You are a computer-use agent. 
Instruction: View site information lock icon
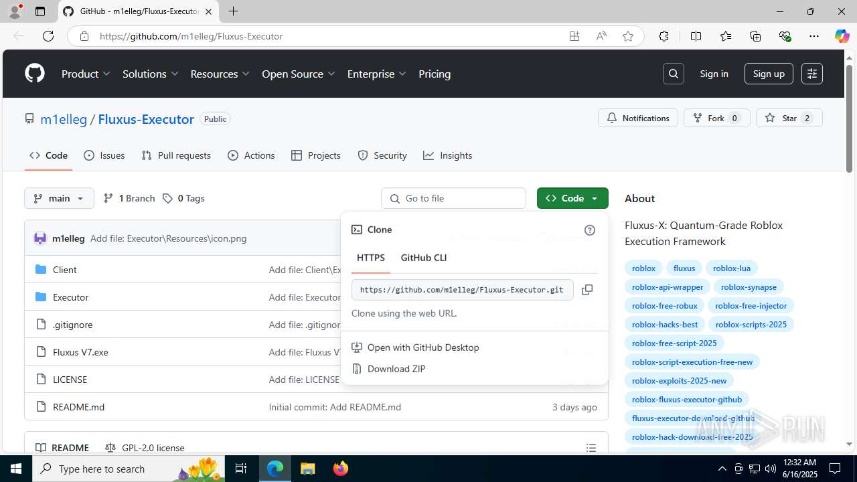pos(84,36)
